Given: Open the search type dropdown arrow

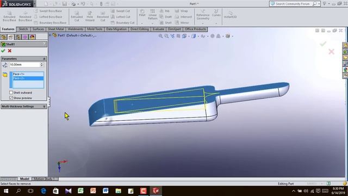Looking at the screenshot, I should (x=319, y=4).
